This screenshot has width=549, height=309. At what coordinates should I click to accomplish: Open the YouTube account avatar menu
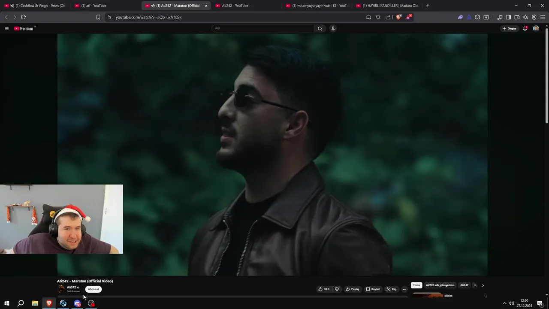point(536,28)
